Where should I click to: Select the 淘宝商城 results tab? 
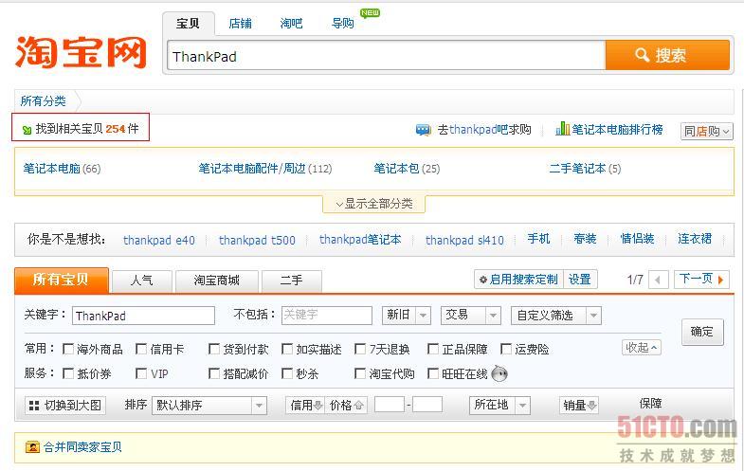click(x=217, y=281)
